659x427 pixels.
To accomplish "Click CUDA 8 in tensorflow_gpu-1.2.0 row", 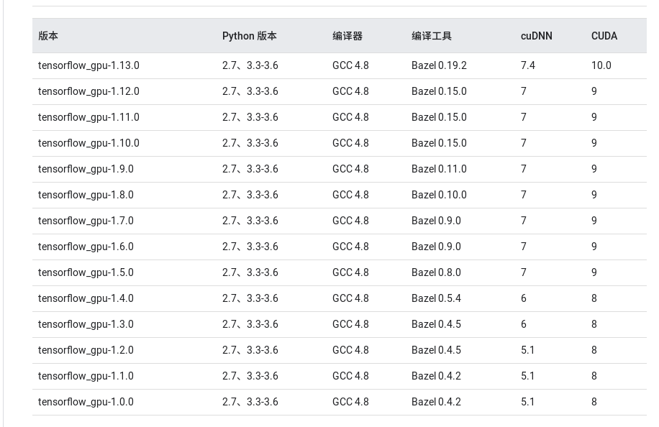I will 594,351.
